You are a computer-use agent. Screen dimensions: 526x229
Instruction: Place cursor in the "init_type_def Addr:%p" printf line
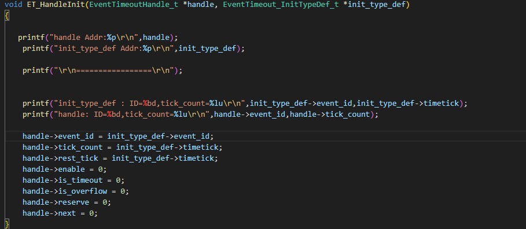coord(134,49)
